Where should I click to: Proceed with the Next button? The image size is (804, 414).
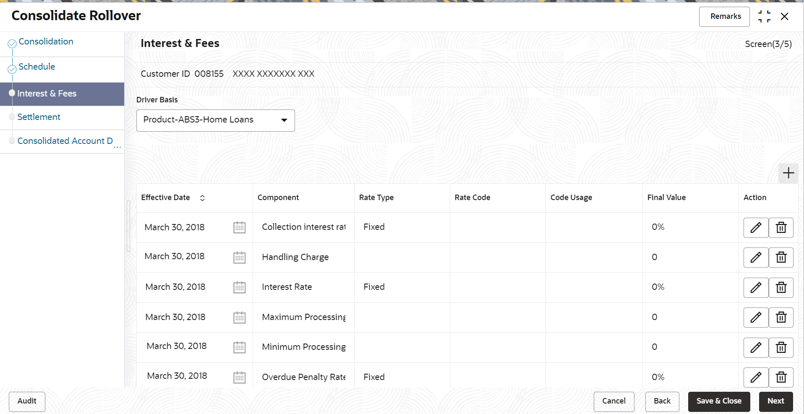pyautogui.click(x=775, y=401)
